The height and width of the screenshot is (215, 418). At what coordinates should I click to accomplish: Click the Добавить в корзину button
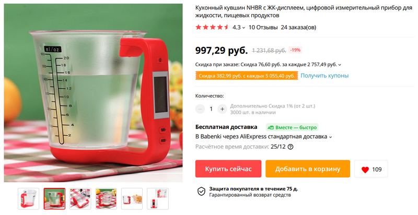pos(308,169)
